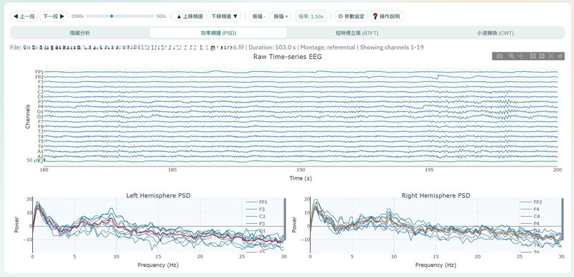
Task: Select the Zoom tool in plot modebar
Action: tap(512, 56)
